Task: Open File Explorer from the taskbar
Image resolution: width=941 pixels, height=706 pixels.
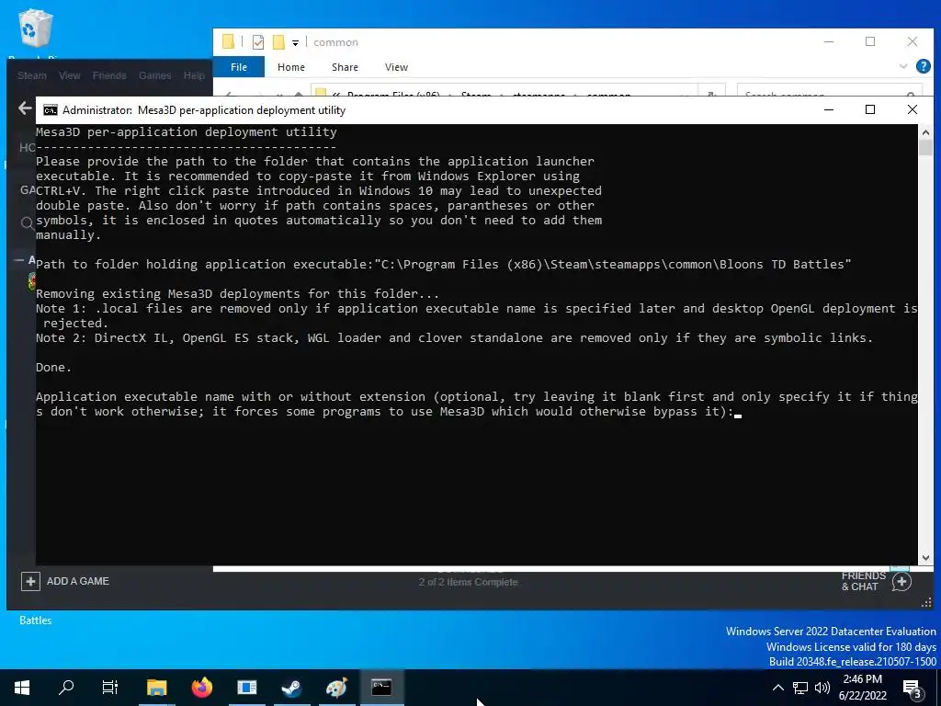Action: click(x=156, y=688)
